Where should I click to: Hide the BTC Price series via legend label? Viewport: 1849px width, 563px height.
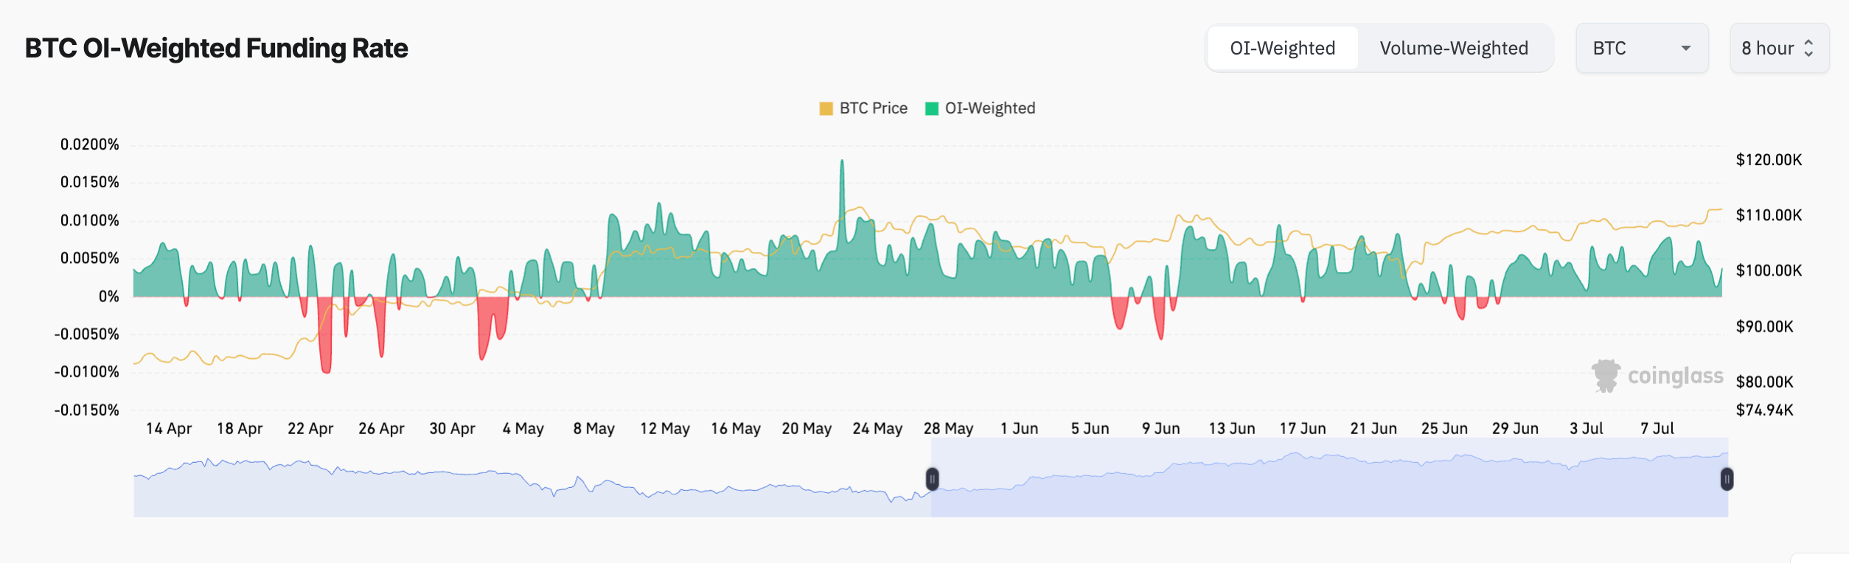click(873, 108)
